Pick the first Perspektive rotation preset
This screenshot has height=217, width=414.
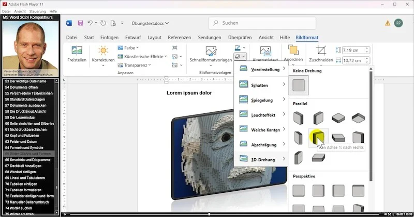click(x=299, y=191)
